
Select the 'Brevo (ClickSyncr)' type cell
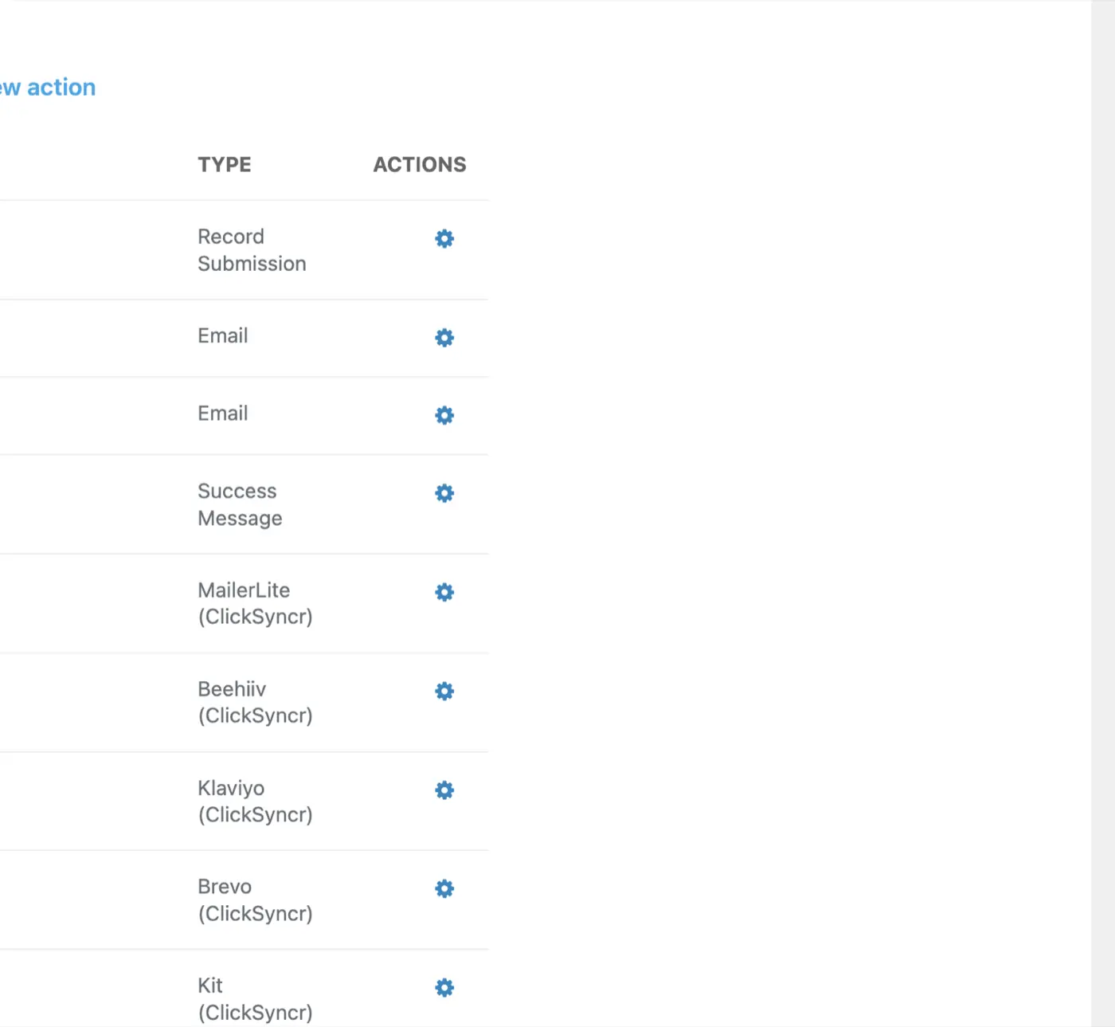pos(255,900)
